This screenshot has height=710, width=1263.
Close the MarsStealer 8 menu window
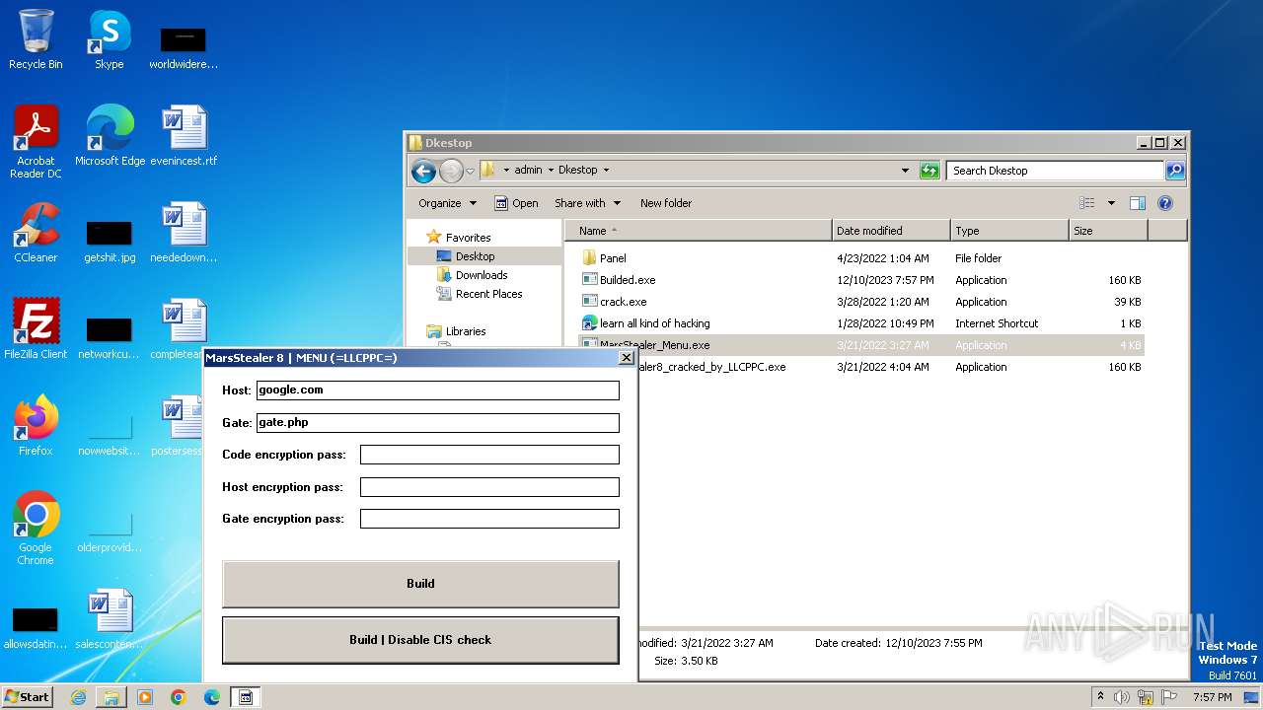click(x=627, y=358)
